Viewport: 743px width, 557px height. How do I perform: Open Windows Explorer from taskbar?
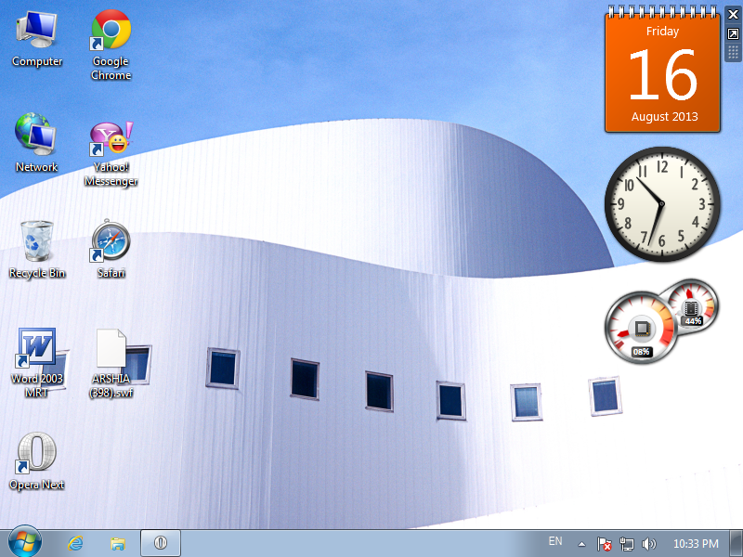pos(118,543)
